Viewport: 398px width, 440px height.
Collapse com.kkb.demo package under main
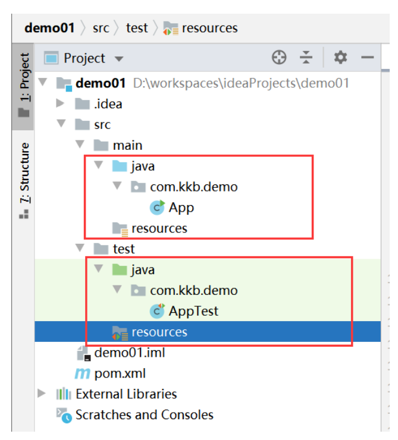click(x=117, y=186)
